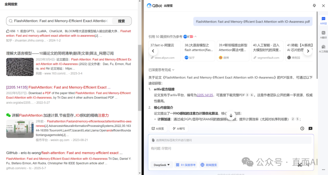
Task: Select the AI帮写 tab above input
Action: 179,128
